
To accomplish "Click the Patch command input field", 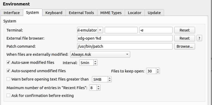I will 125,46.
